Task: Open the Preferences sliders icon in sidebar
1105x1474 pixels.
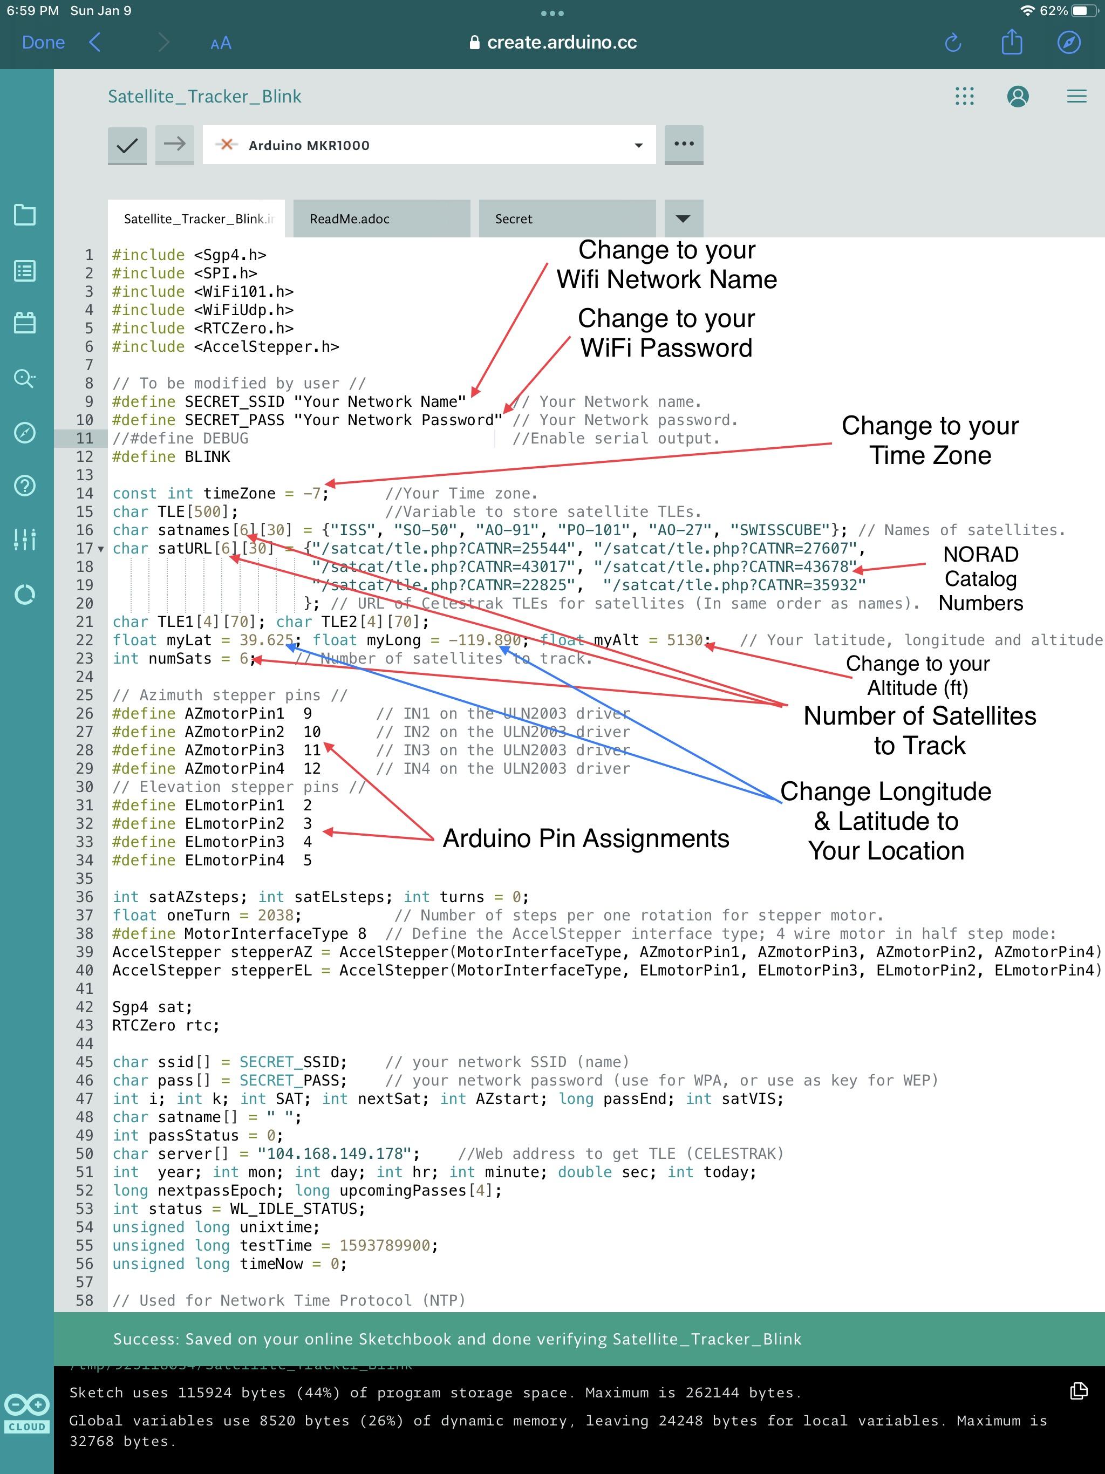Action: pyautogui.click(x=25, y=539)
